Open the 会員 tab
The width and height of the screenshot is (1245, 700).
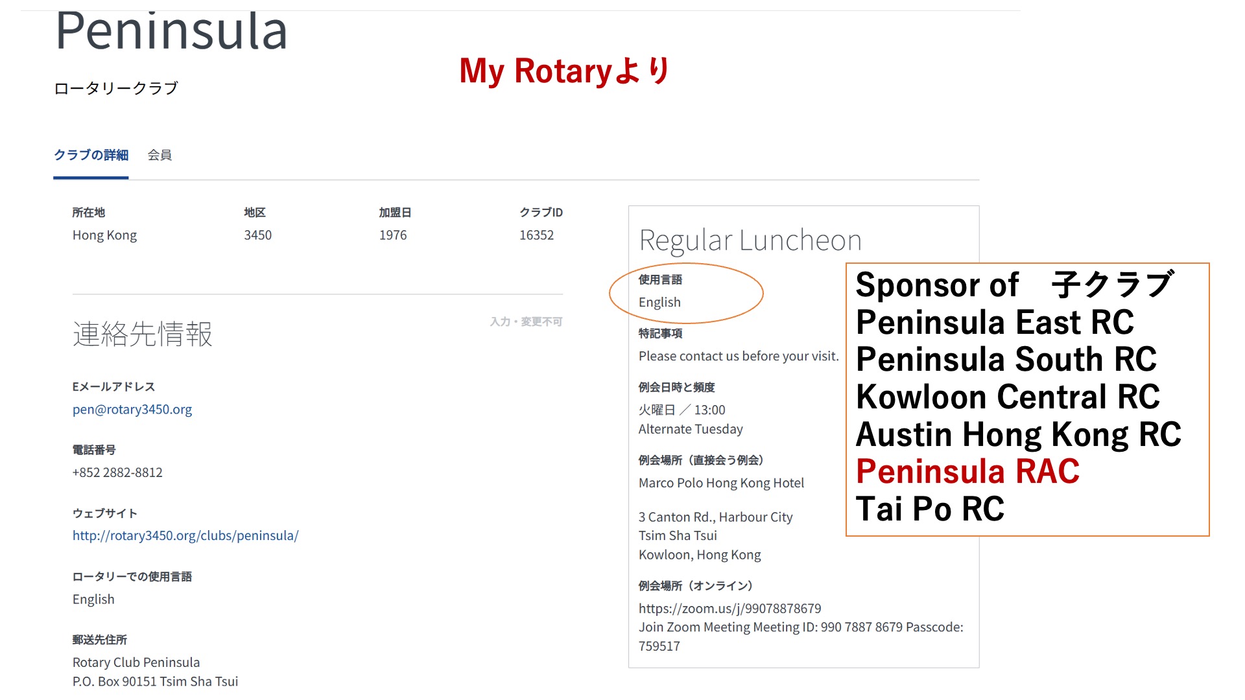160,155
